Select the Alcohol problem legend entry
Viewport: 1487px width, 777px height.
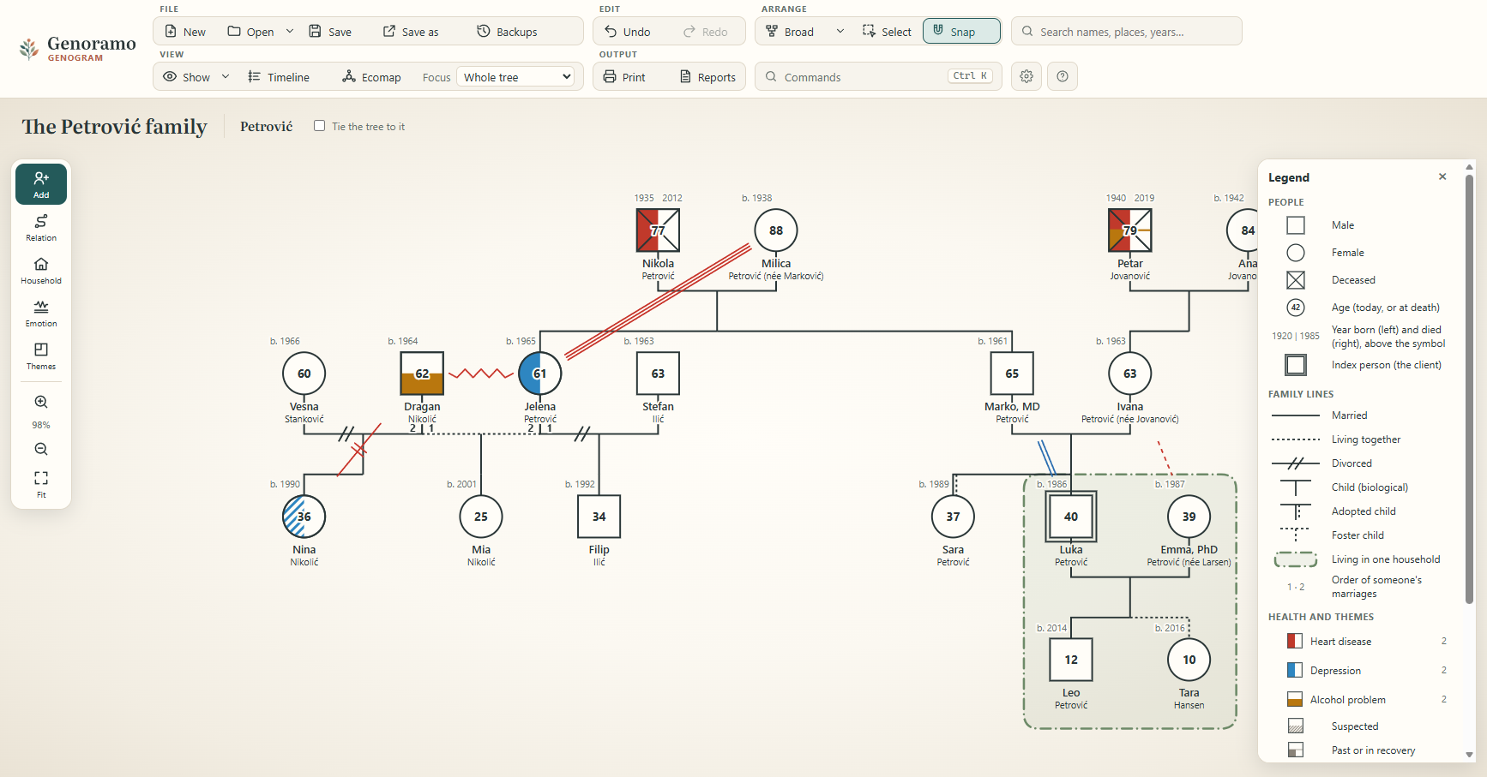pos(1367,699)
